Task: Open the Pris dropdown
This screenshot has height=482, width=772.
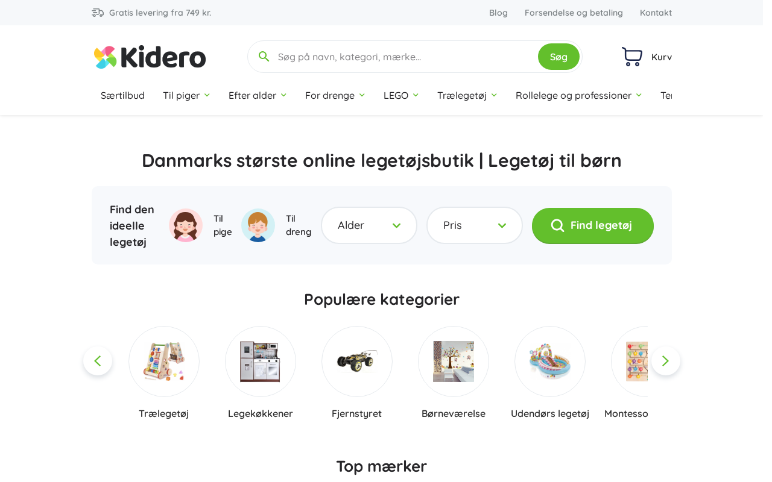Action: [x=475, y=225]
